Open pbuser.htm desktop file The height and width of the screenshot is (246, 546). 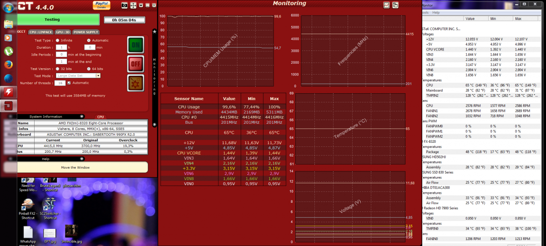(72, 183)
